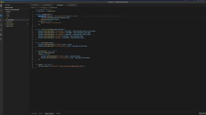Click the myLogin.js breadcrumb segment
206x115 pixels.
(44, 8)
